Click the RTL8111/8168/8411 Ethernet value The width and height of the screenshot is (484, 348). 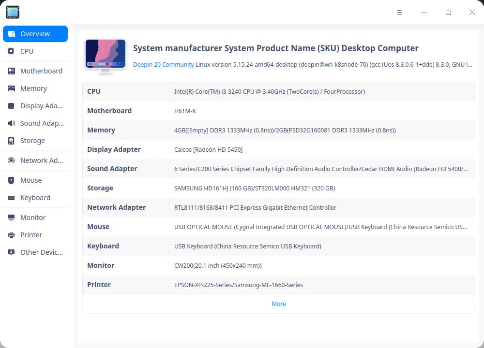coord(255,208)
